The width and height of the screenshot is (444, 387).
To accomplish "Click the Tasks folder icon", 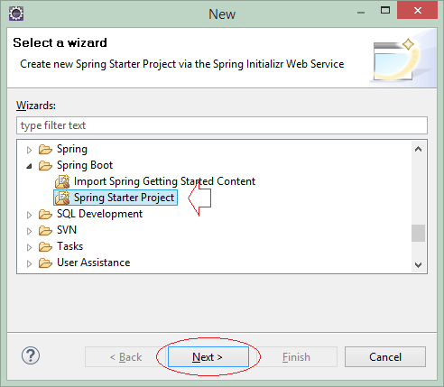I will [x=45, y=246].
